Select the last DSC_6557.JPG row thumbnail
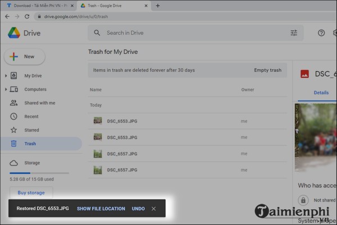This screenshot has height=225, width=337. pos(98,170)
